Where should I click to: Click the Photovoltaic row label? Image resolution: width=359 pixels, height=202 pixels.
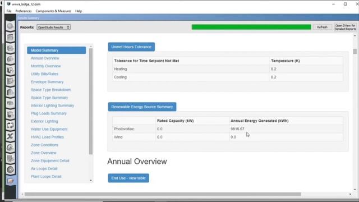124,129
